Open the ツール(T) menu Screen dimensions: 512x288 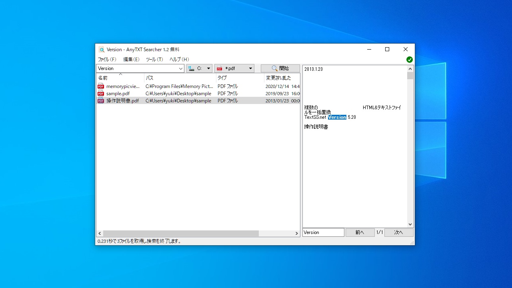tap(154, 60)
